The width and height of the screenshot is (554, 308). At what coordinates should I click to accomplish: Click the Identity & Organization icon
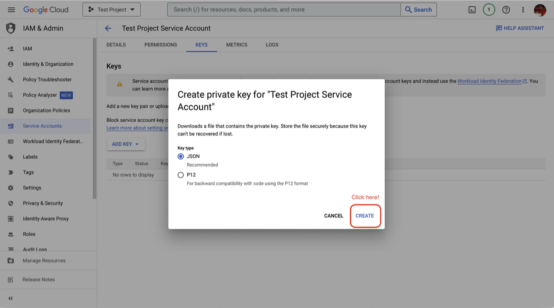pos(11,64)
